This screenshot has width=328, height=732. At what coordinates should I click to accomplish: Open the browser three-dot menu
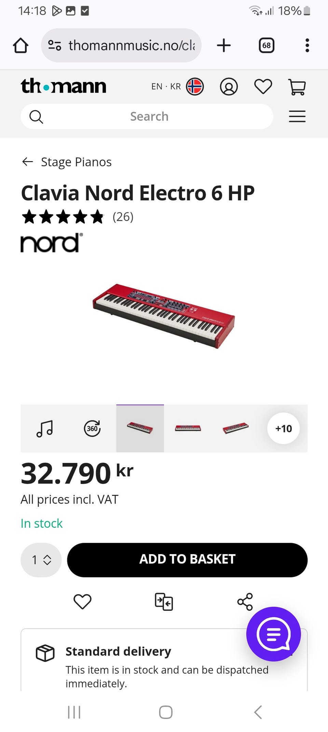(307, 45)
